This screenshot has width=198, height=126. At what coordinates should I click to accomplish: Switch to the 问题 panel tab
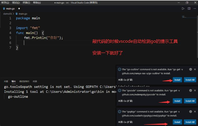pyautogui.click(x=6, y=81)
